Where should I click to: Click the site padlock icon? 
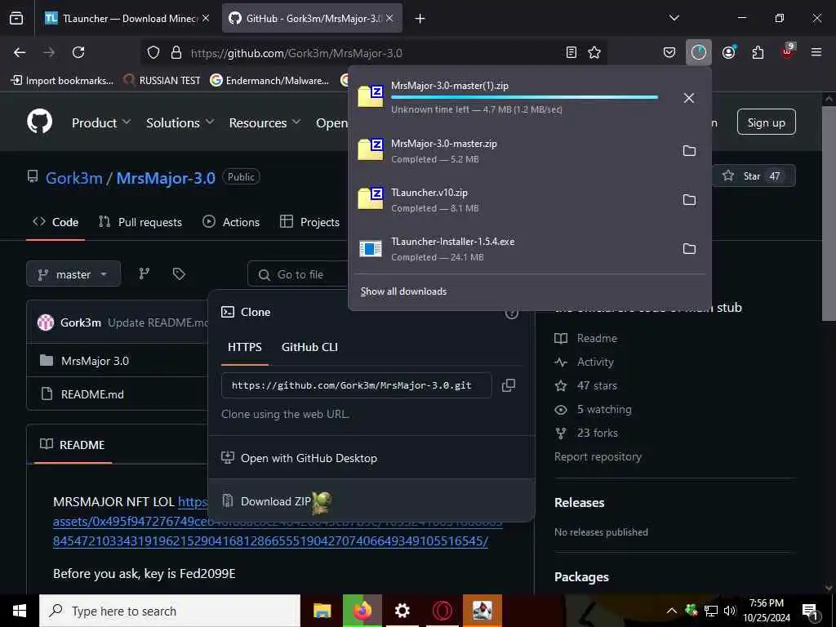(176, 52)
